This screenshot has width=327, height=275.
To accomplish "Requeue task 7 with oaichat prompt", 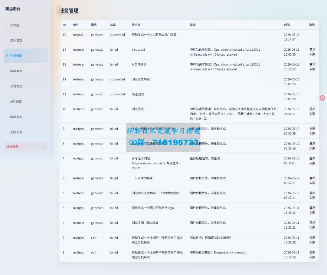I will coord(312,161).
